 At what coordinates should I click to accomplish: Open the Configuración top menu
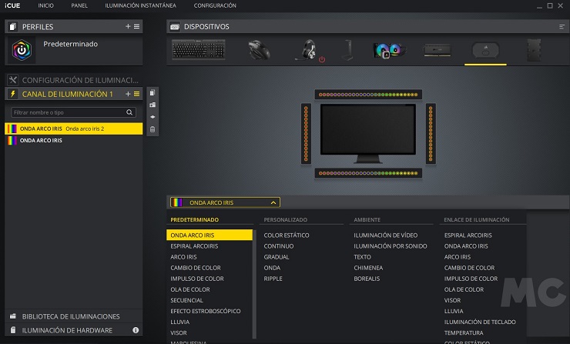point(215,5)
